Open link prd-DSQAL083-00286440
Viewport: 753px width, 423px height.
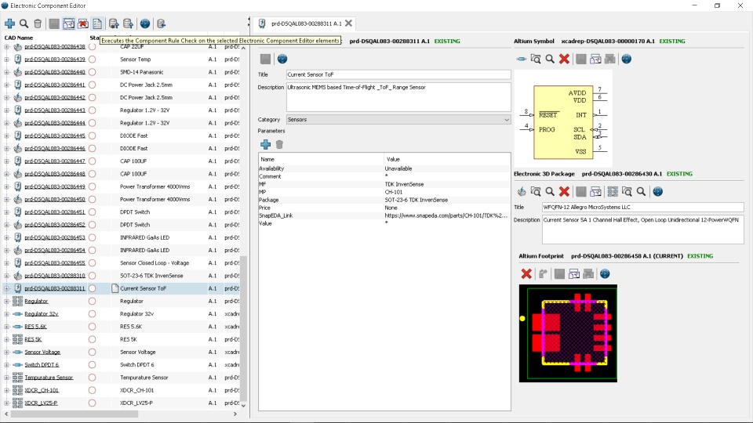55,72
